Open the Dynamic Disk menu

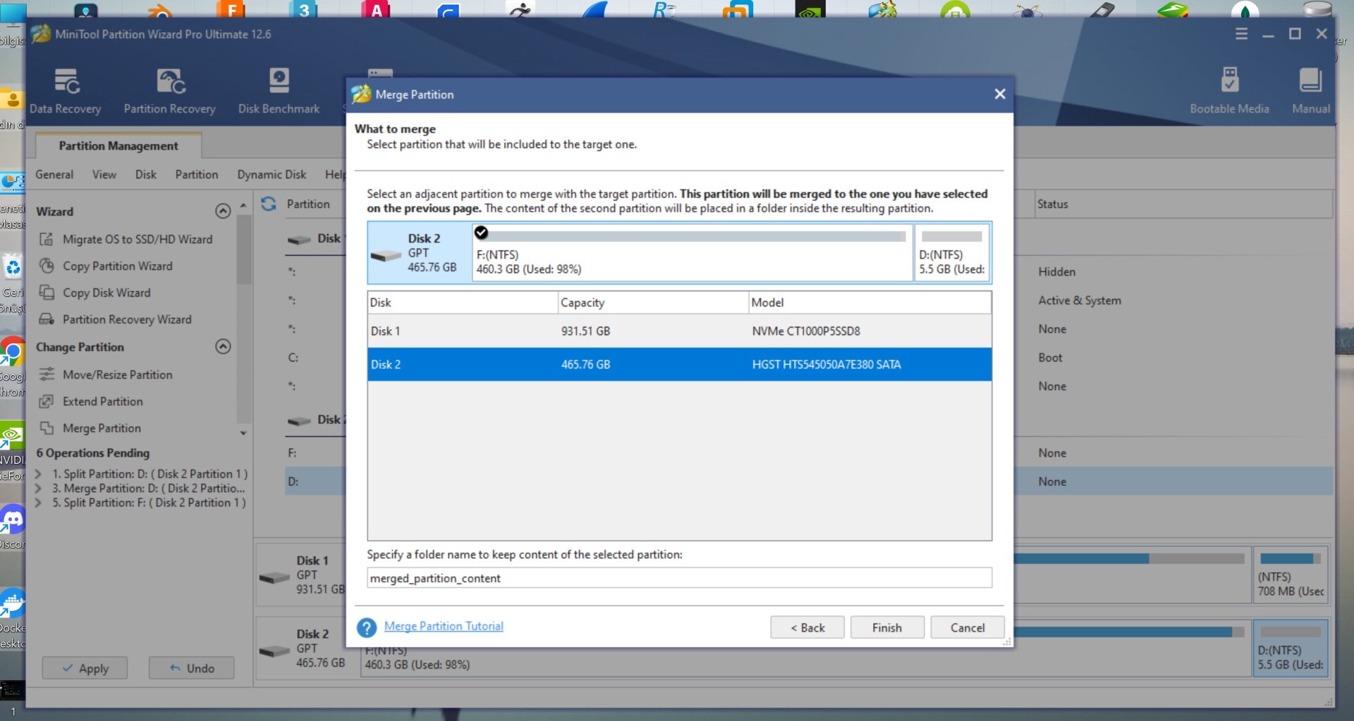pyautogui.click(x=272, y=174)
